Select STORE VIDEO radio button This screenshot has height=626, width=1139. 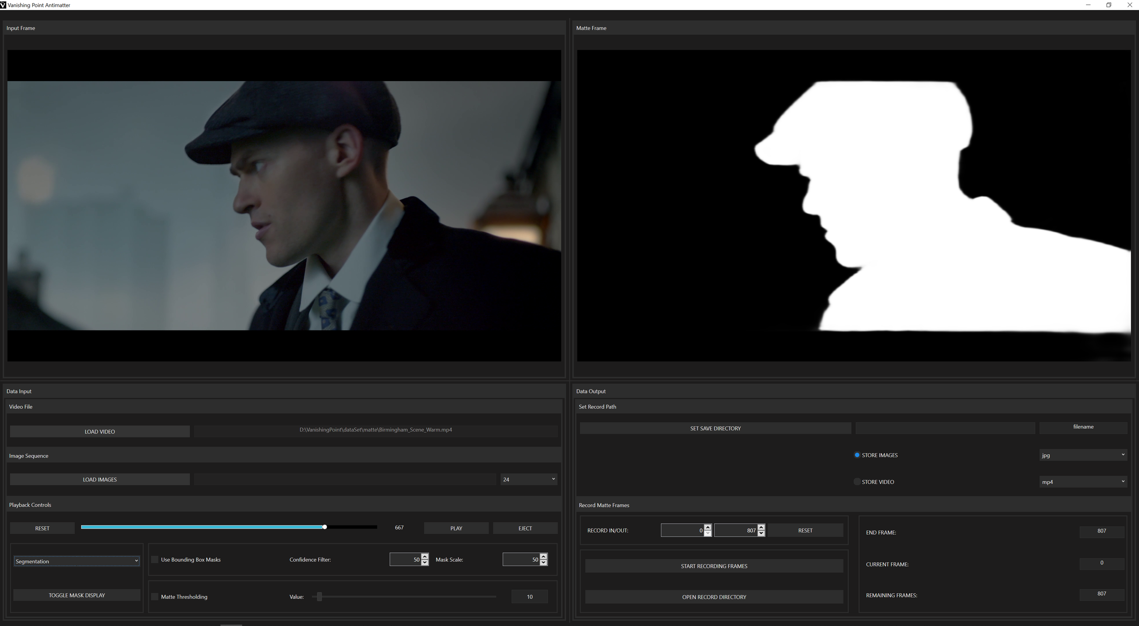pos(857,482)
